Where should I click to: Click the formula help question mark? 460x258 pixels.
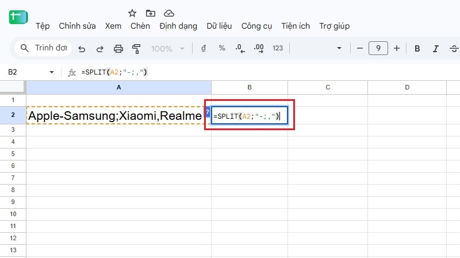tap(208, 112)
